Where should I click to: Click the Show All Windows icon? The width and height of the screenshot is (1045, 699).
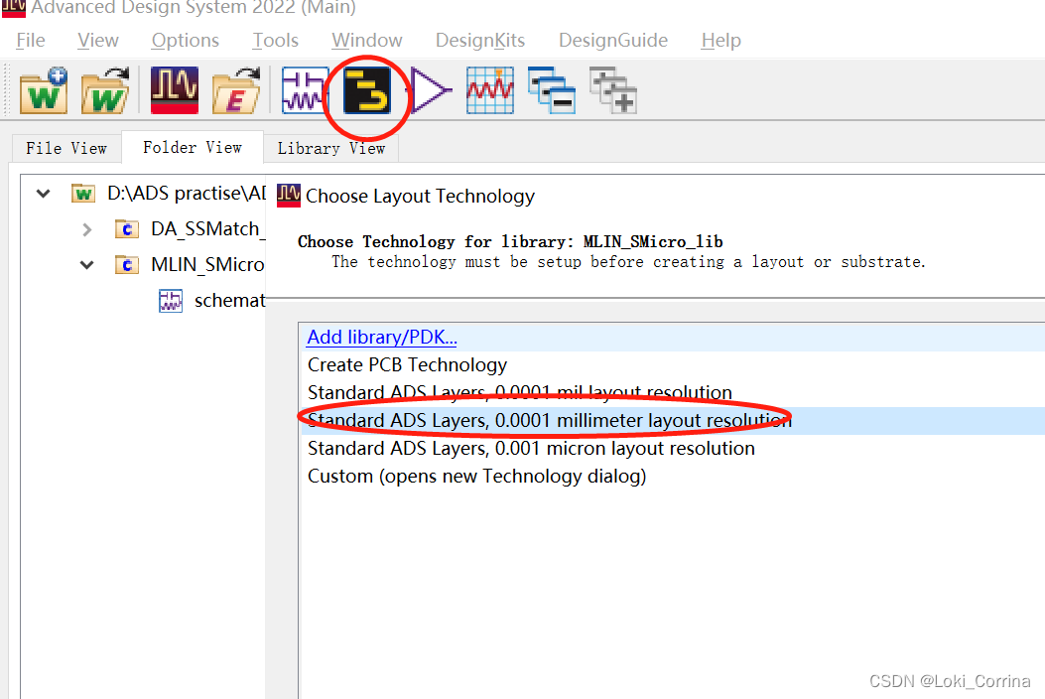tap(613, 90)
